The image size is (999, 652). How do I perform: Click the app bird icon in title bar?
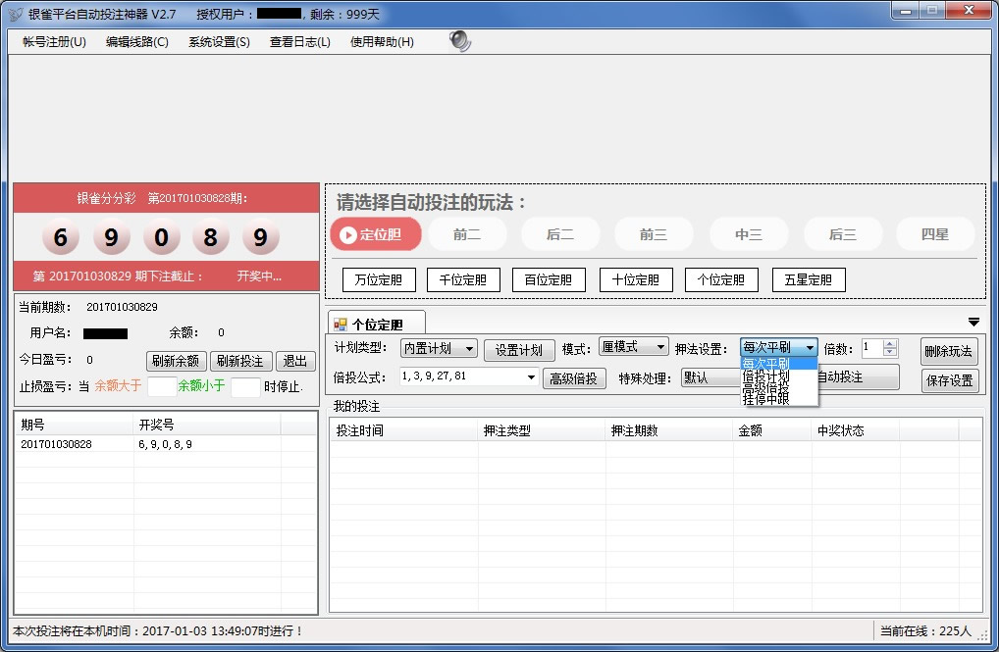pos(15,15)
